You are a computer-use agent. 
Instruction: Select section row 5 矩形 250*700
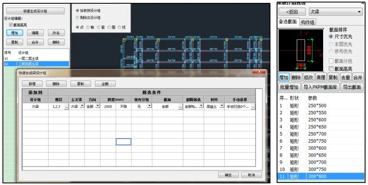click(321, 134)
